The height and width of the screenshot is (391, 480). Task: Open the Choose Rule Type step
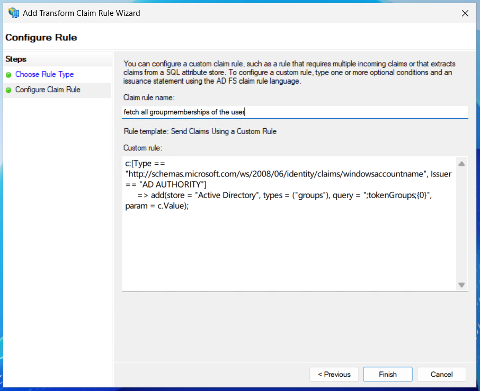[x=45, y=74]
